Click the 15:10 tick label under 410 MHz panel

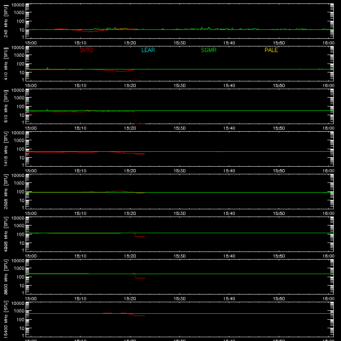[x=80, y=86]
